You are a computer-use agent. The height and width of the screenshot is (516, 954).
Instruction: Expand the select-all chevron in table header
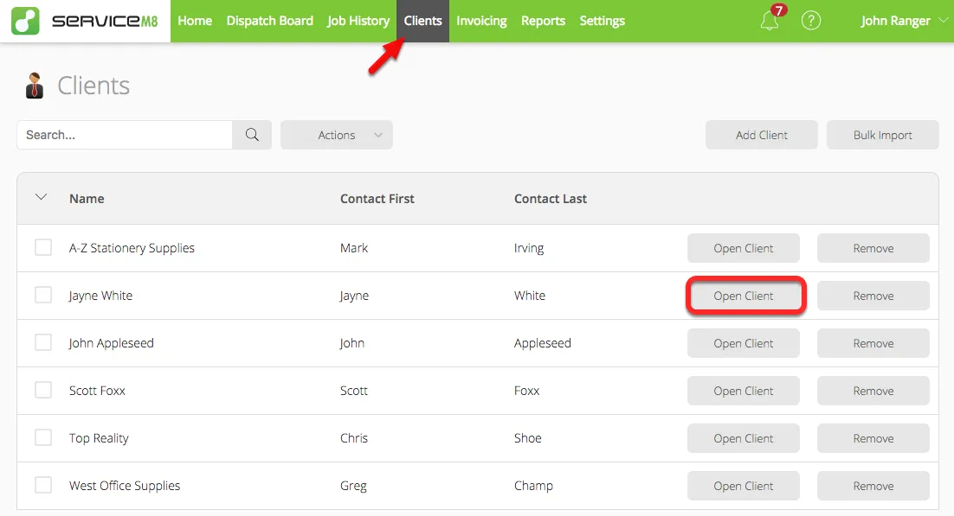41,197
